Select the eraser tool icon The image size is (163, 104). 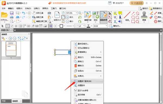click(151, 17)
